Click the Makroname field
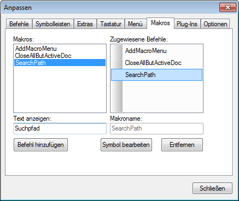 click(156, 128)
